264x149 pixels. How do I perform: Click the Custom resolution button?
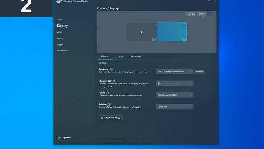pyautogui.click(x=200, y=72)
